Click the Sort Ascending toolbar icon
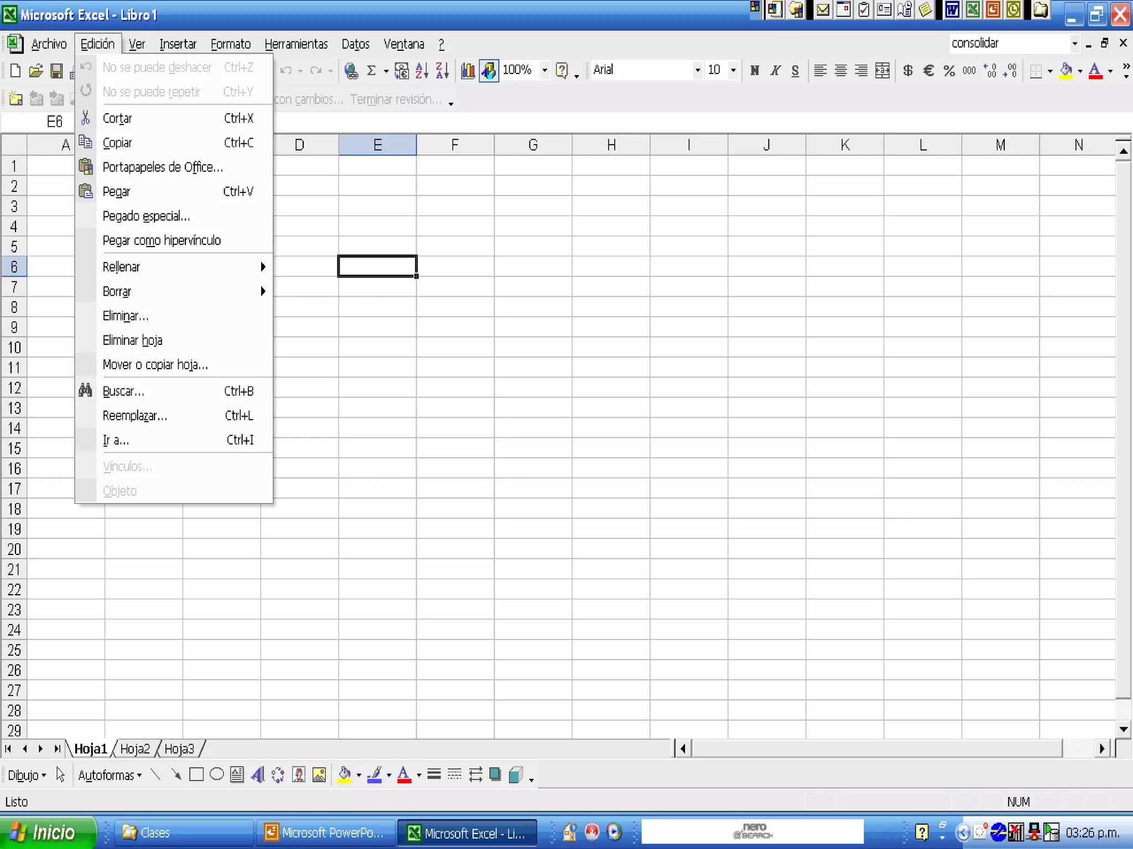This screenshot has width=1133, height=849. click(x=422, y=70)
